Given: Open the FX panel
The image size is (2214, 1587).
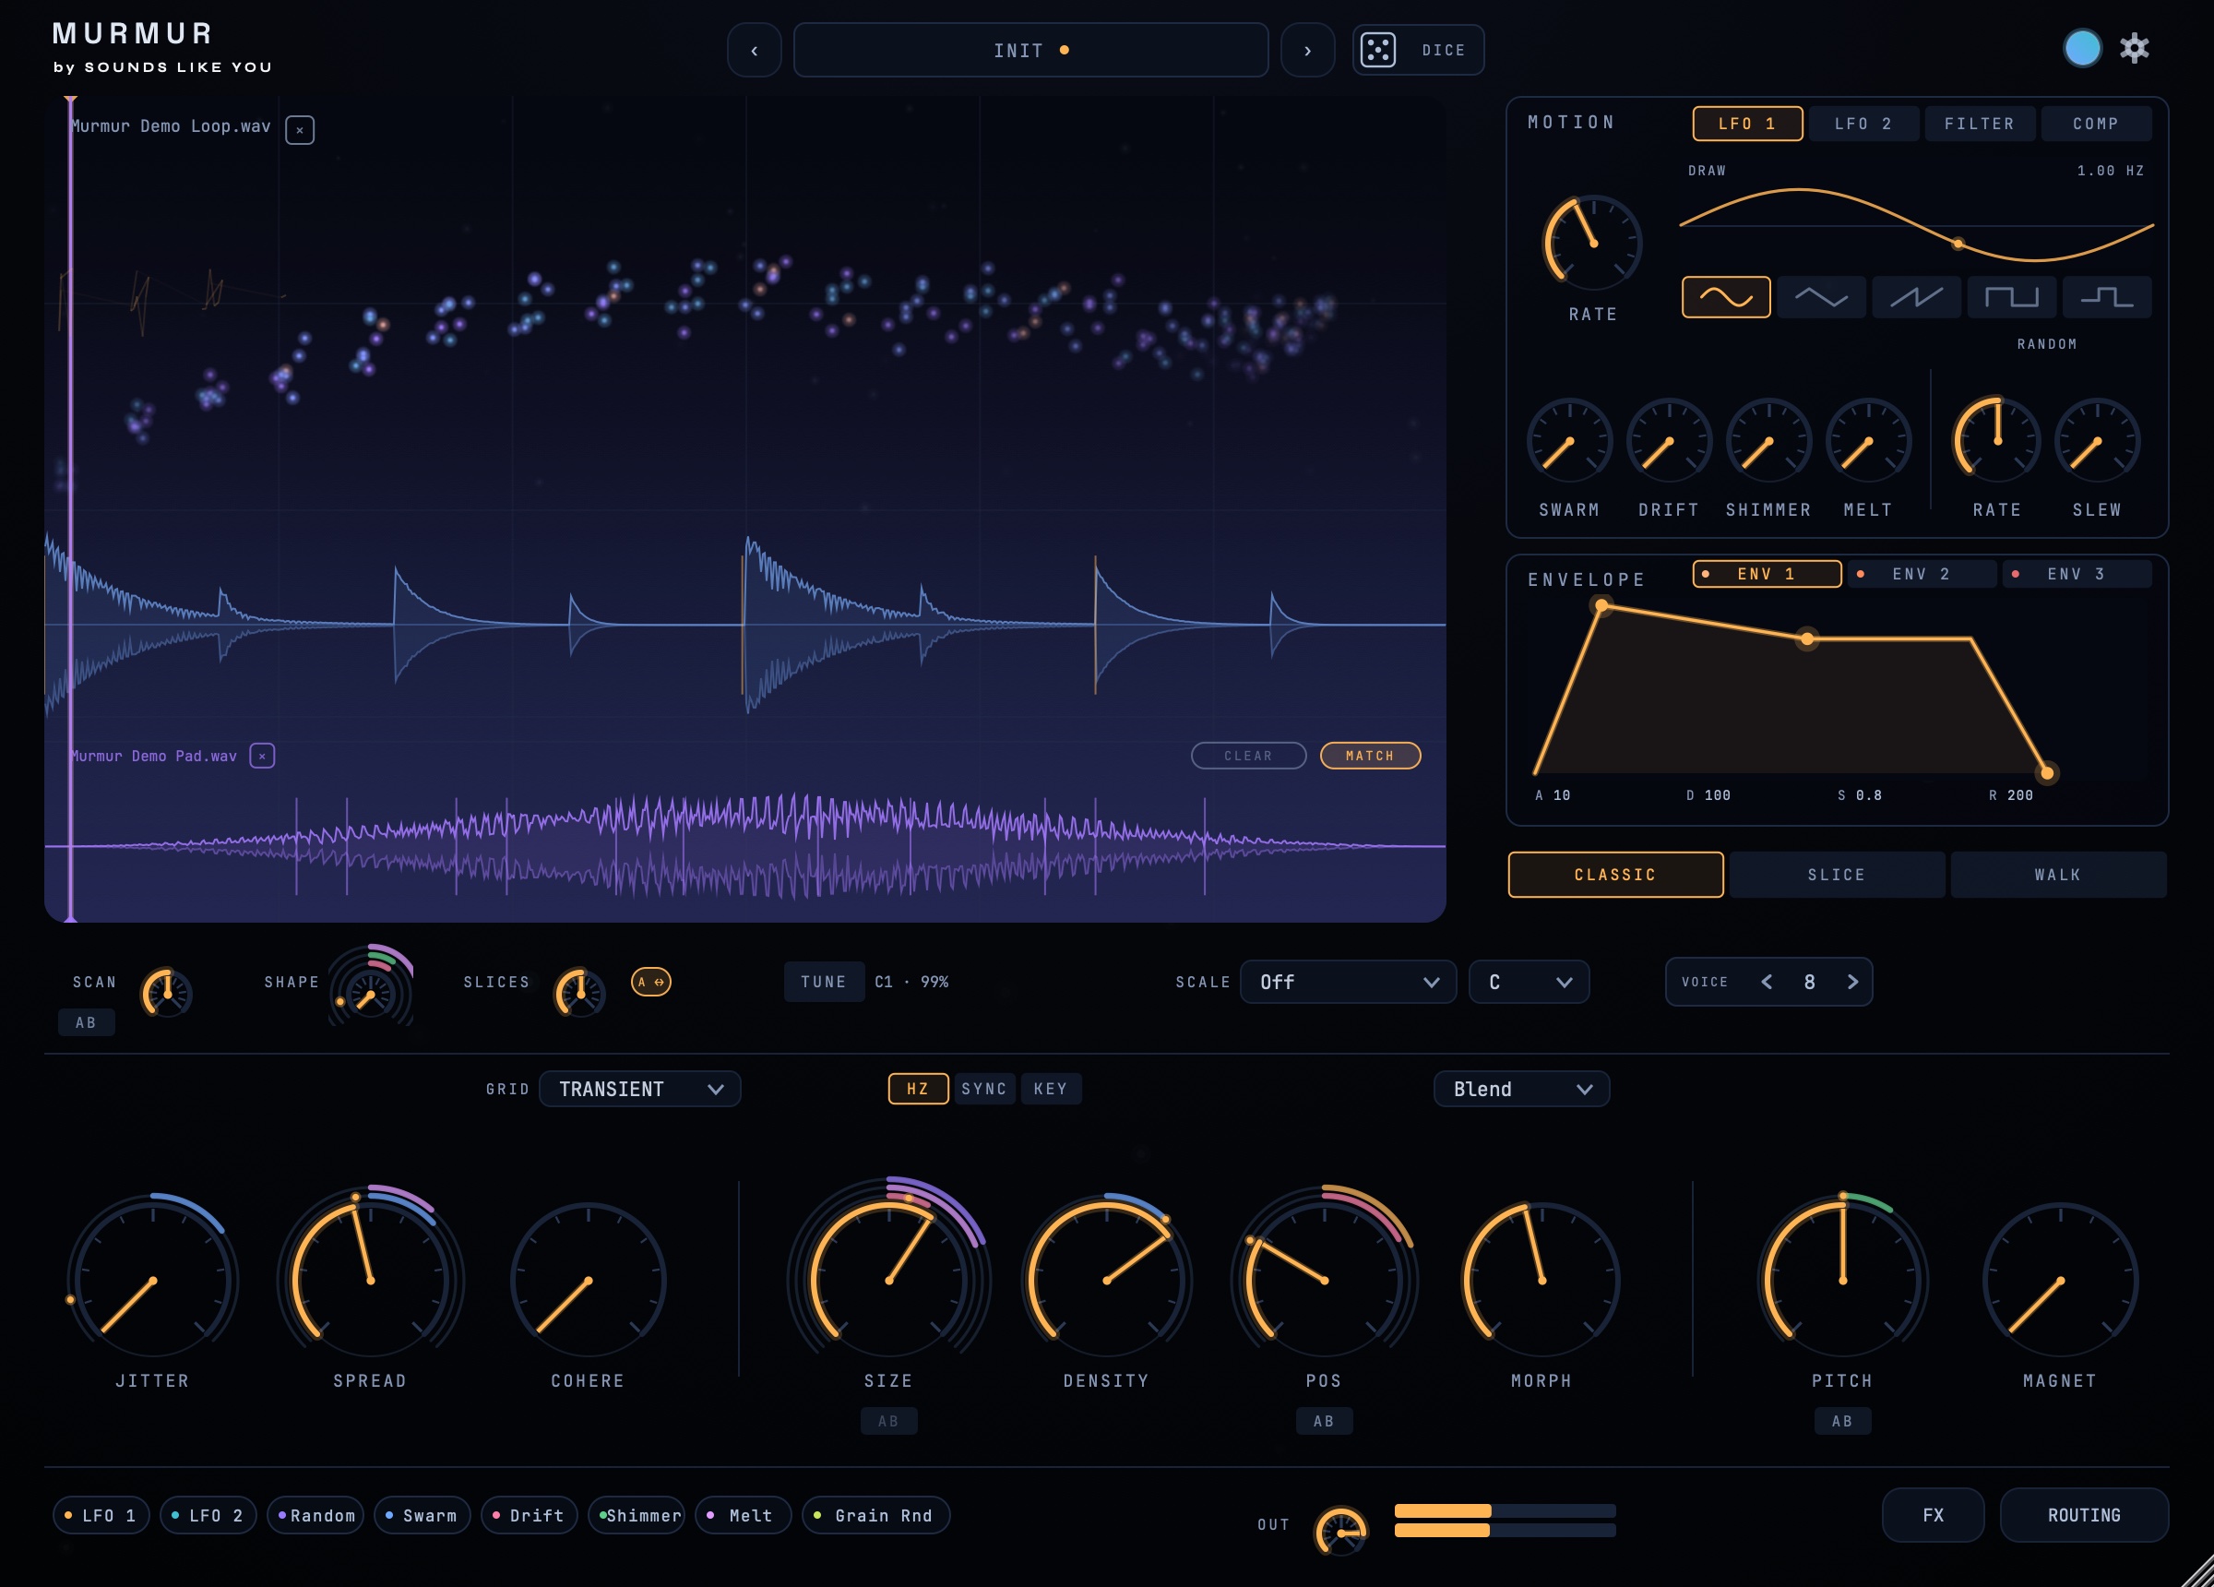Looking at the screenshot, I should [1933, 1516].
